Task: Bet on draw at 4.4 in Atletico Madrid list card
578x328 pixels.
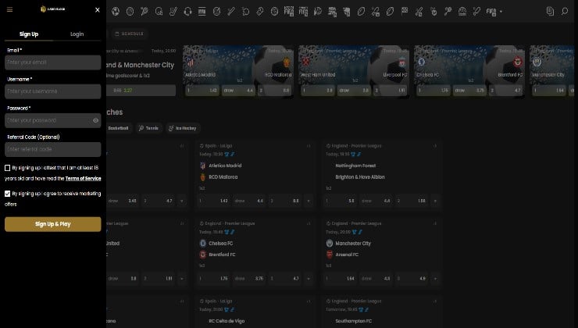Action: click(x=249, y=201)
